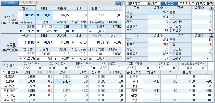Click the 10년선물 F 202512 label
215x103 pixels.
tap(10, 47)
